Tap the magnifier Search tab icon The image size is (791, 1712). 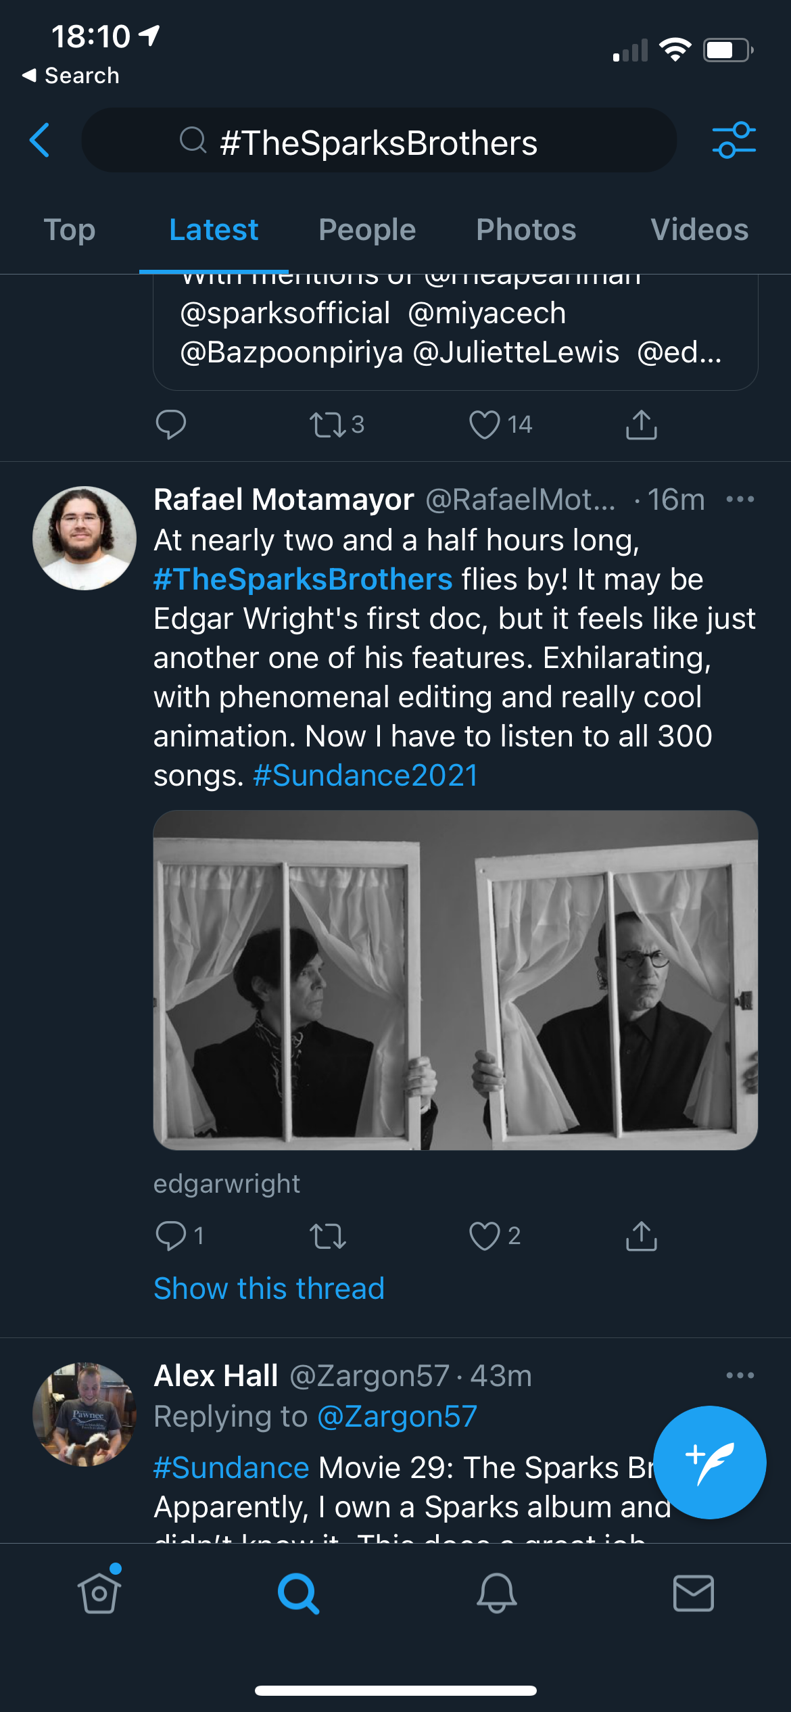click(x=298, y=1593)
